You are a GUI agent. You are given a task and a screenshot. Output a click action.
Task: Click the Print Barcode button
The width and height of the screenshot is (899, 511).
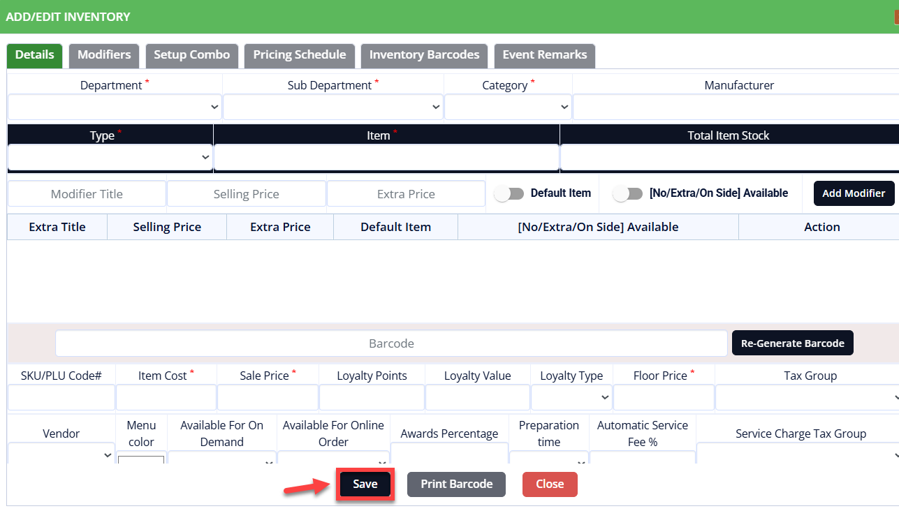456,484
